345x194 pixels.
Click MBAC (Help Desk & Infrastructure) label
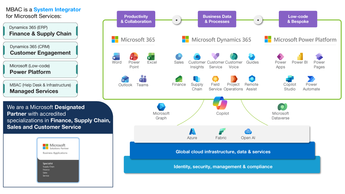tap(40, 85)
